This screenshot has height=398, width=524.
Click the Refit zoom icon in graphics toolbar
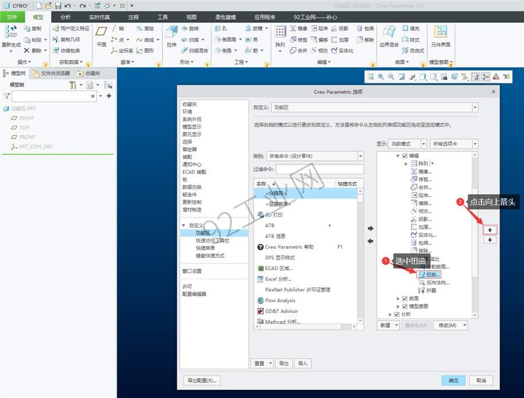pos(371,77)
